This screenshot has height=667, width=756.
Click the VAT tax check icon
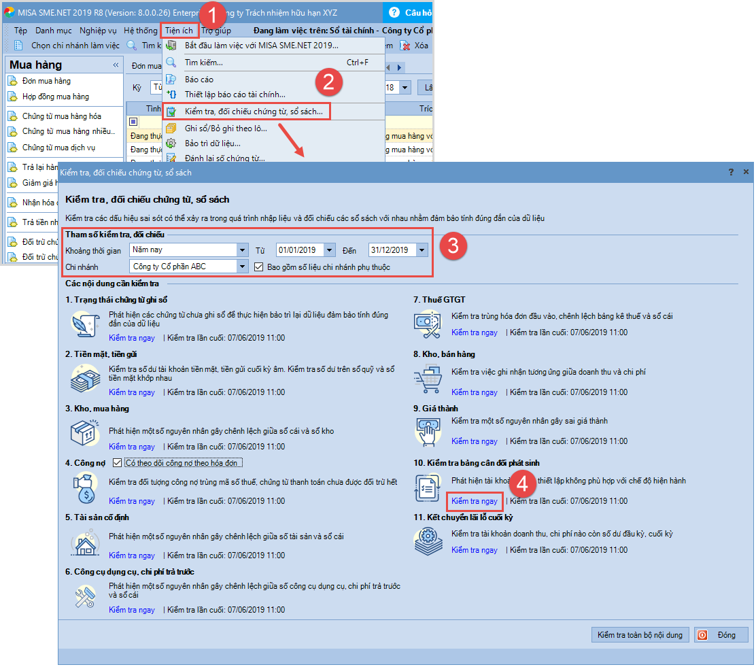pos(428,324)
